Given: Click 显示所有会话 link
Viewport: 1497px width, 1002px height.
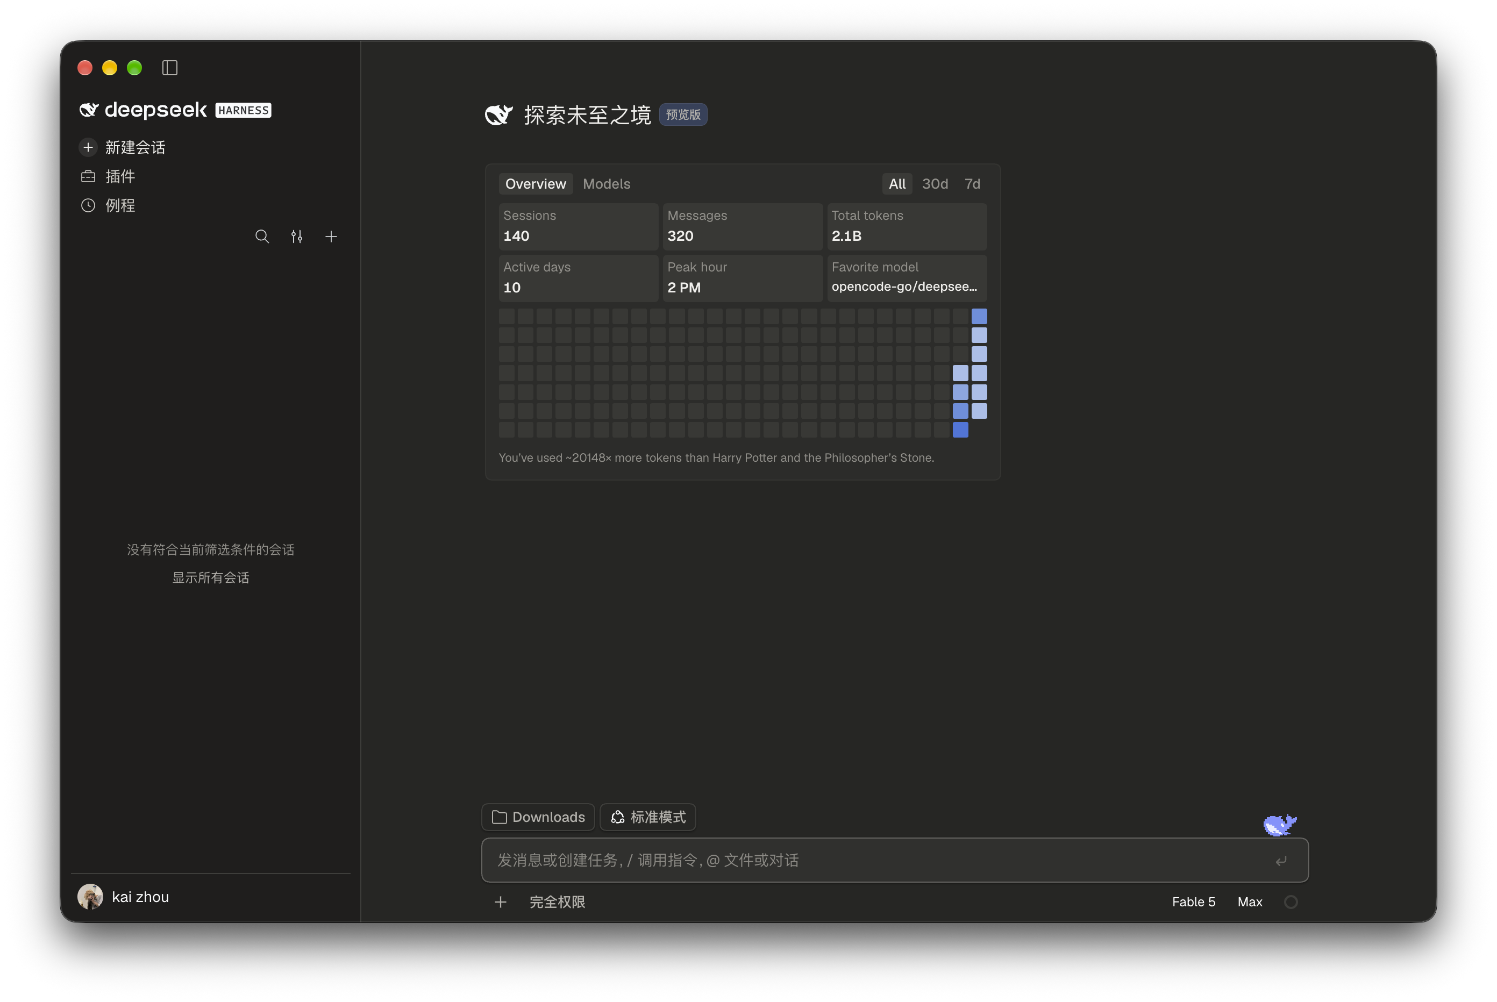Looking at the screenshot, I should [211, 578].
